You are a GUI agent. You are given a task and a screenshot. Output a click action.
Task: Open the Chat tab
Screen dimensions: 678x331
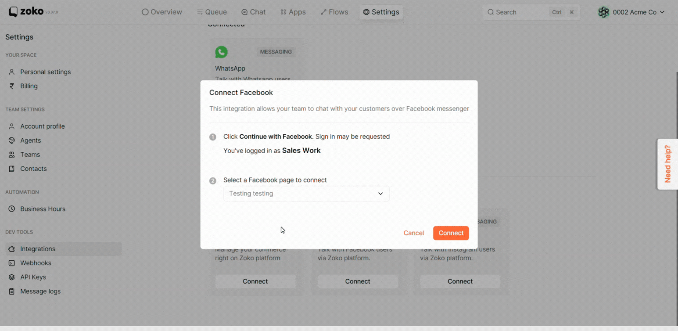pos(253,12)
